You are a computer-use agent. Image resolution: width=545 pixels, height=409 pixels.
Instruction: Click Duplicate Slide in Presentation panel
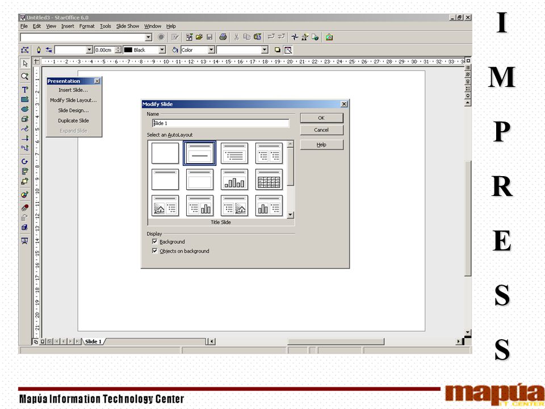73,120
